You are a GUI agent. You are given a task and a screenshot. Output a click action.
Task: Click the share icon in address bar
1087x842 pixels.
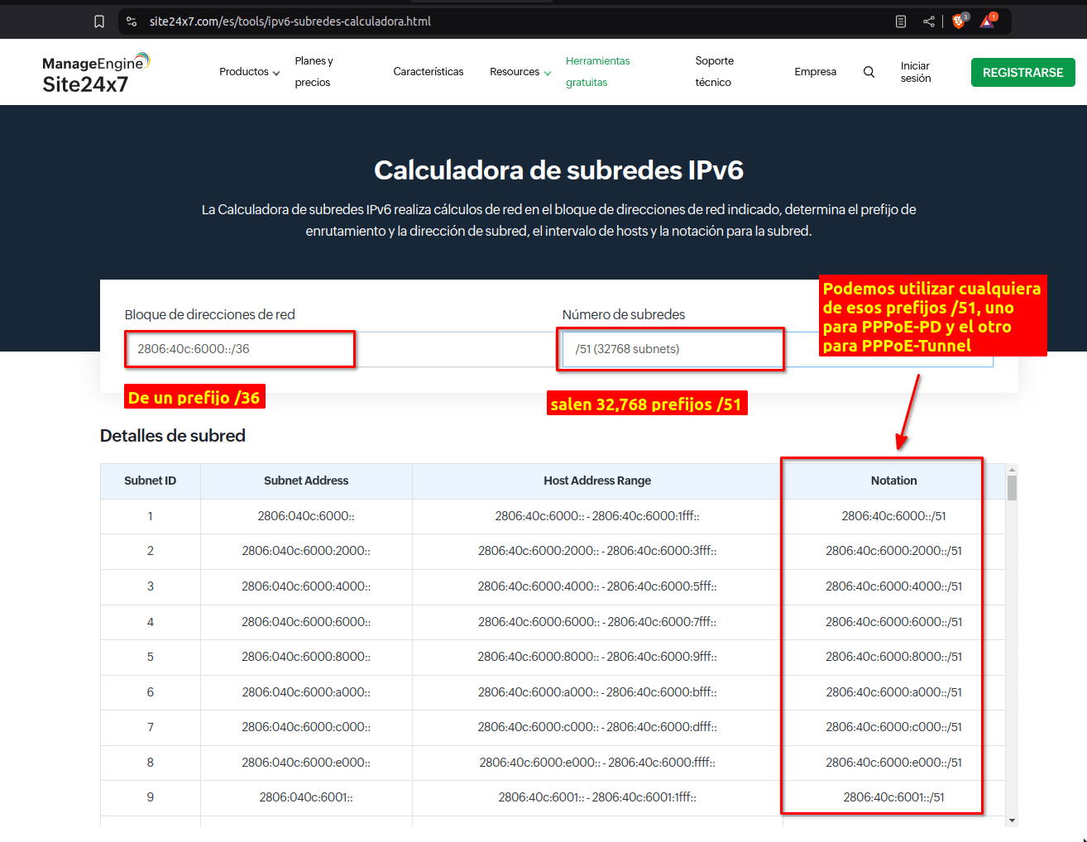point(929,22)
